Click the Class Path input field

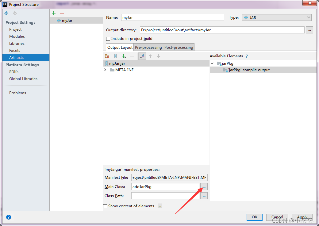click(165, 196)
